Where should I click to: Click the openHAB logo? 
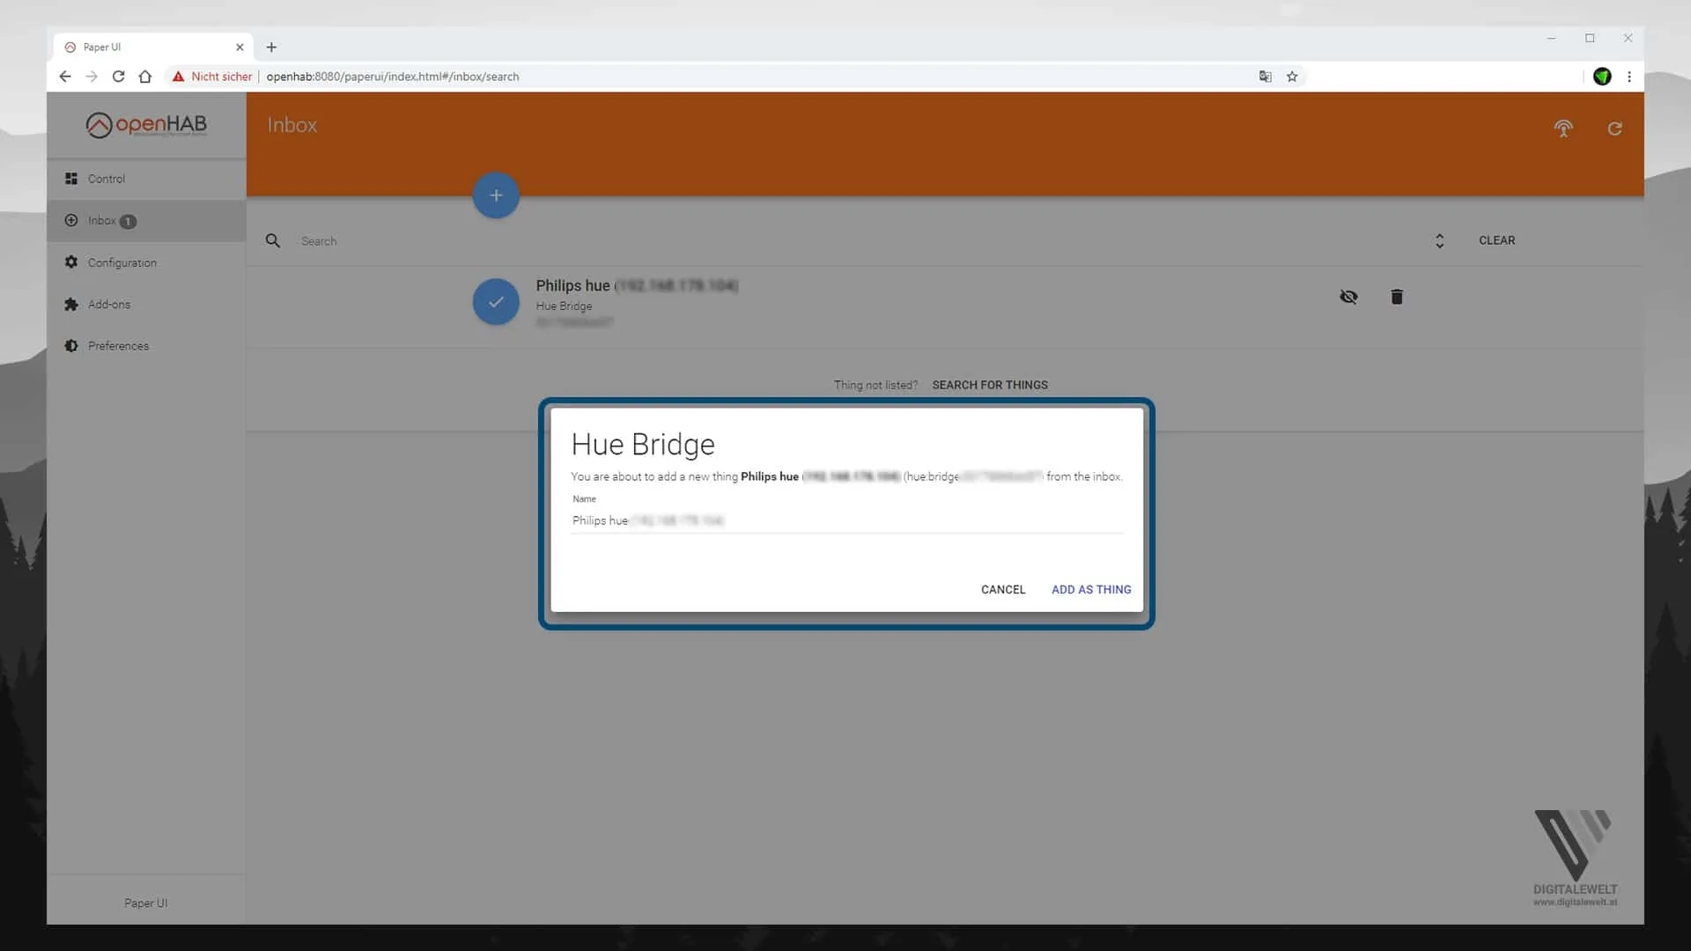[146, 125]
